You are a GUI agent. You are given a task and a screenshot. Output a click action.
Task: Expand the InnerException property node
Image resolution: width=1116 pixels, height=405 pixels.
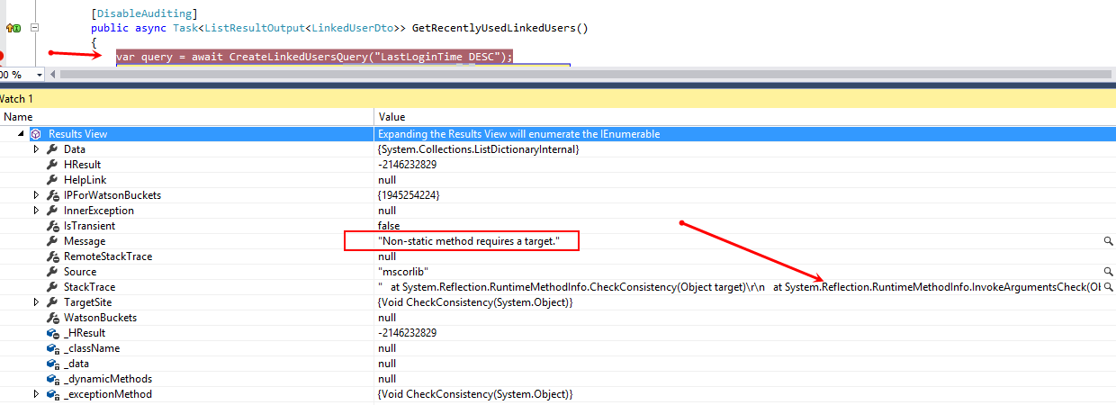[37, 211]
